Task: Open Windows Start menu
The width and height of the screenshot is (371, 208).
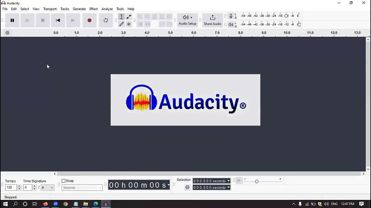Action: [5, 204]
